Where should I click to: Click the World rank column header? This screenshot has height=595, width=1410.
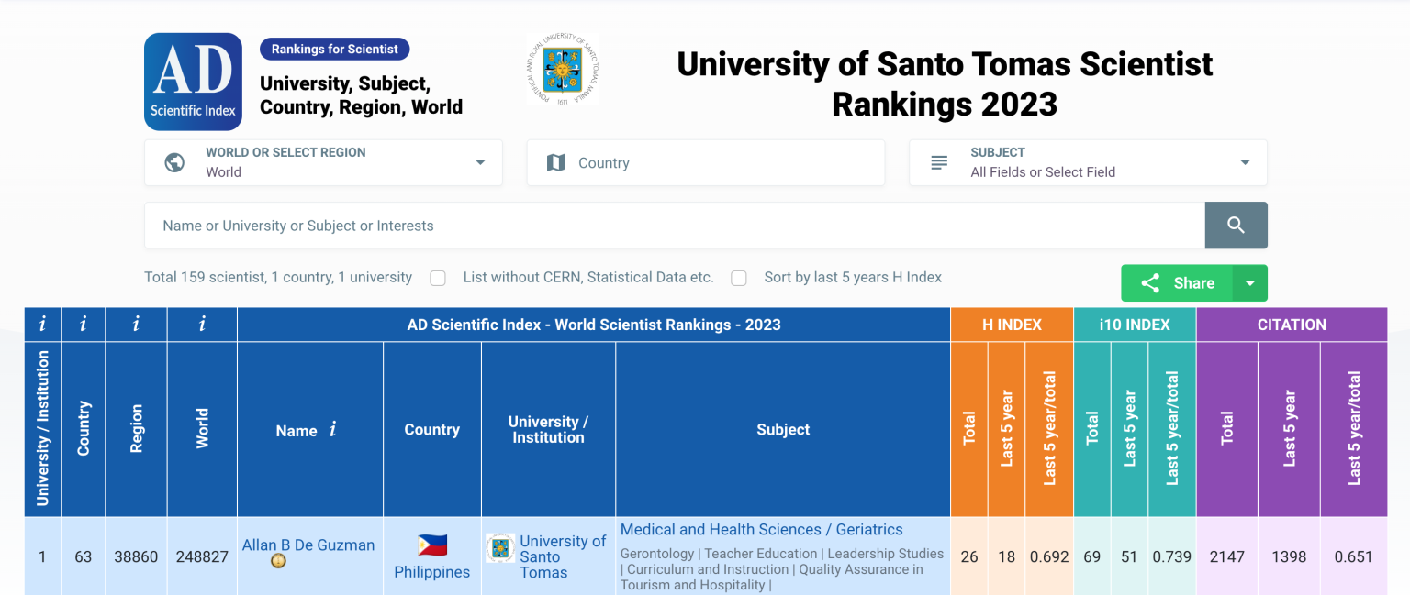pyautogui.click(x=202, y=429)
